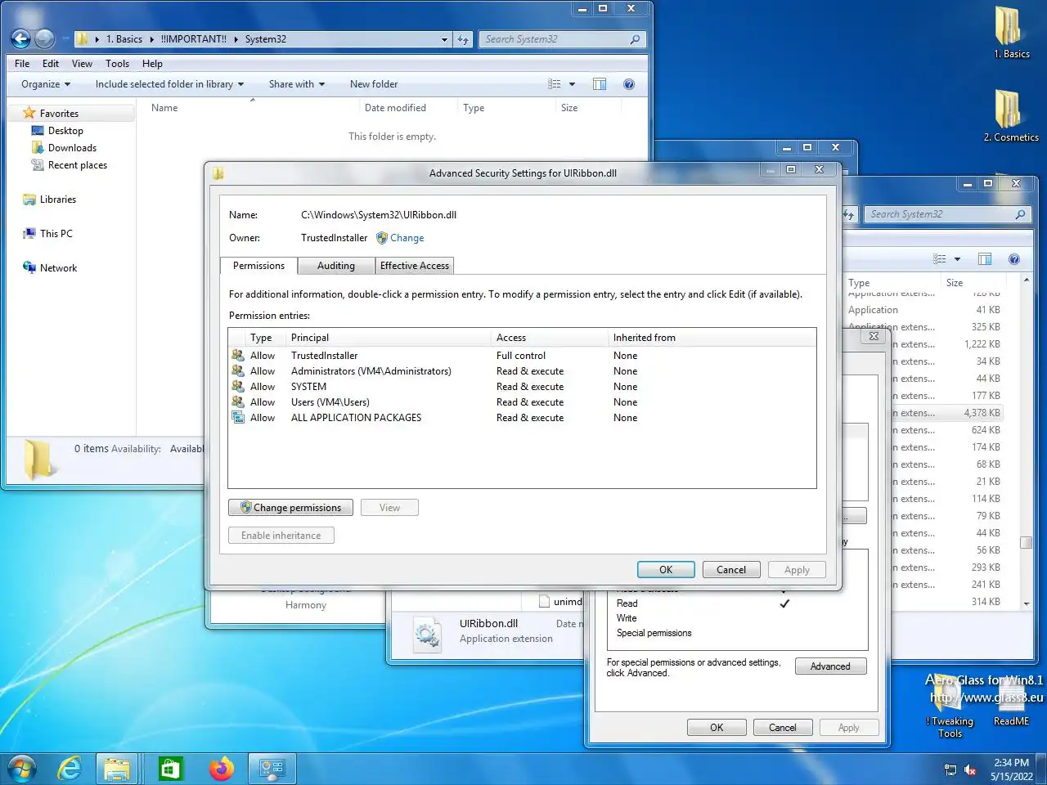
Task: Click the network tray icon
Action: click(950, 769)
